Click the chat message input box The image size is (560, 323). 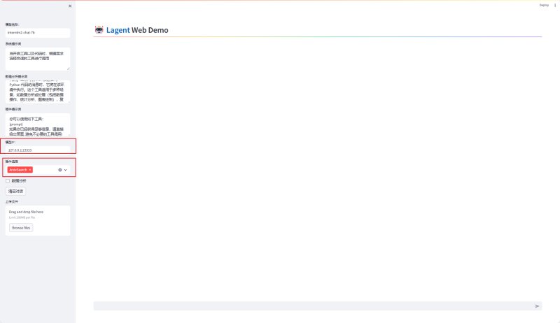(313, 306)
